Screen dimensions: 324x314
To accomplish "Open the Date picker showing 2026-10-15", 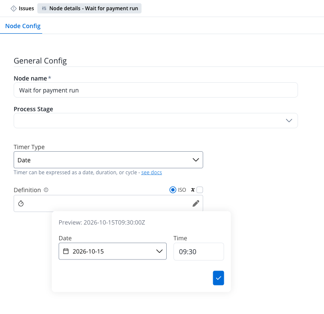I will [113, 251].
